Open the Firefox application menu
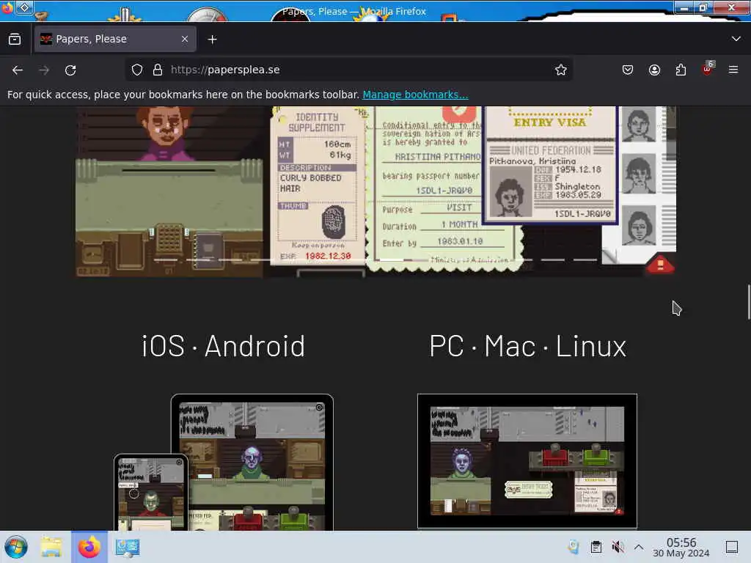Image resolution: width=751 pixels, height=563 pixels. (733, 70)
